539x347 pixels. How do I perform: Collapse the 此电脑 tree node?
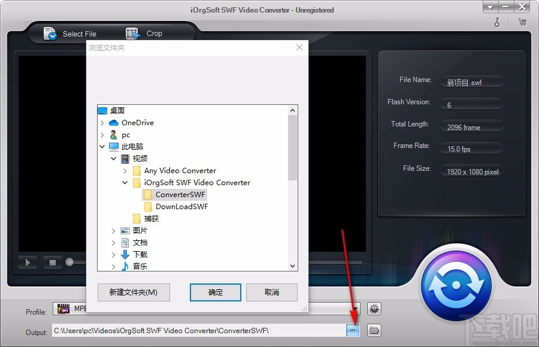click(x=103, y=146)
